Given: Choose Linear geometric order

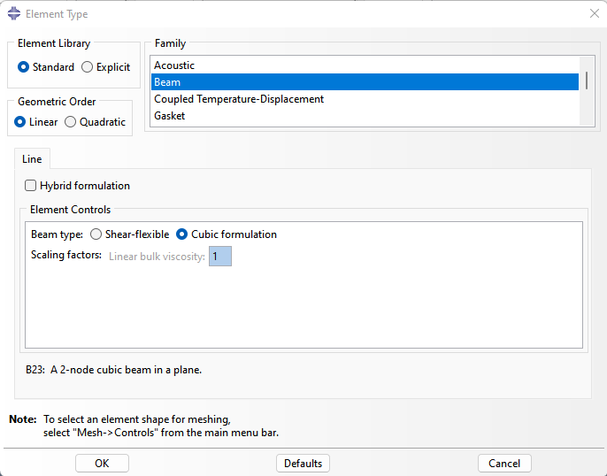Looking at the screenshot, I should click(x=36, y=122).
